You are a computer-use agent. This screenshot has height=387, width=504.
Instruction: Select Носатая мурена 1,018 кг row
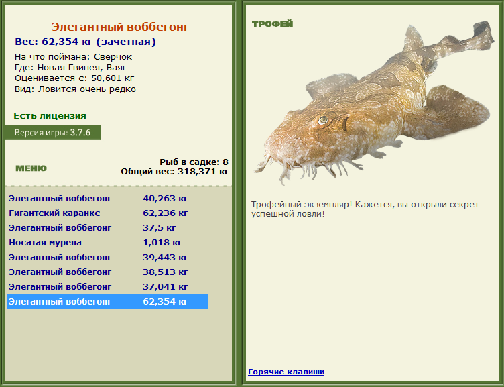click(x=107, y=243)
